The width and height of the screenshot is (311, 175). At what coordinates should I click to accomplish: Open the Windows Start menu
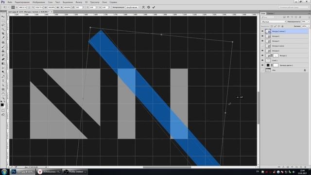click(4, 172)
